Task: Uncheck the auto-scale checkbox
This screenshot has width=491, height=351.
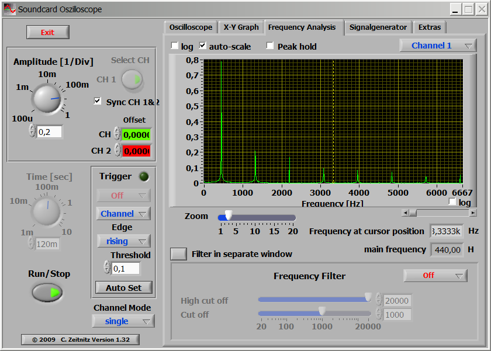Action: pyautogui.click(x=203, y=46)
